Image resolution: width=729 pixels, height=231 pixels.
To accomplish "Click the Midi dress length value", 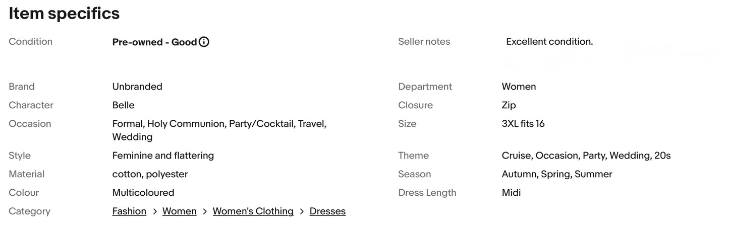I will [x=511, y=193].
